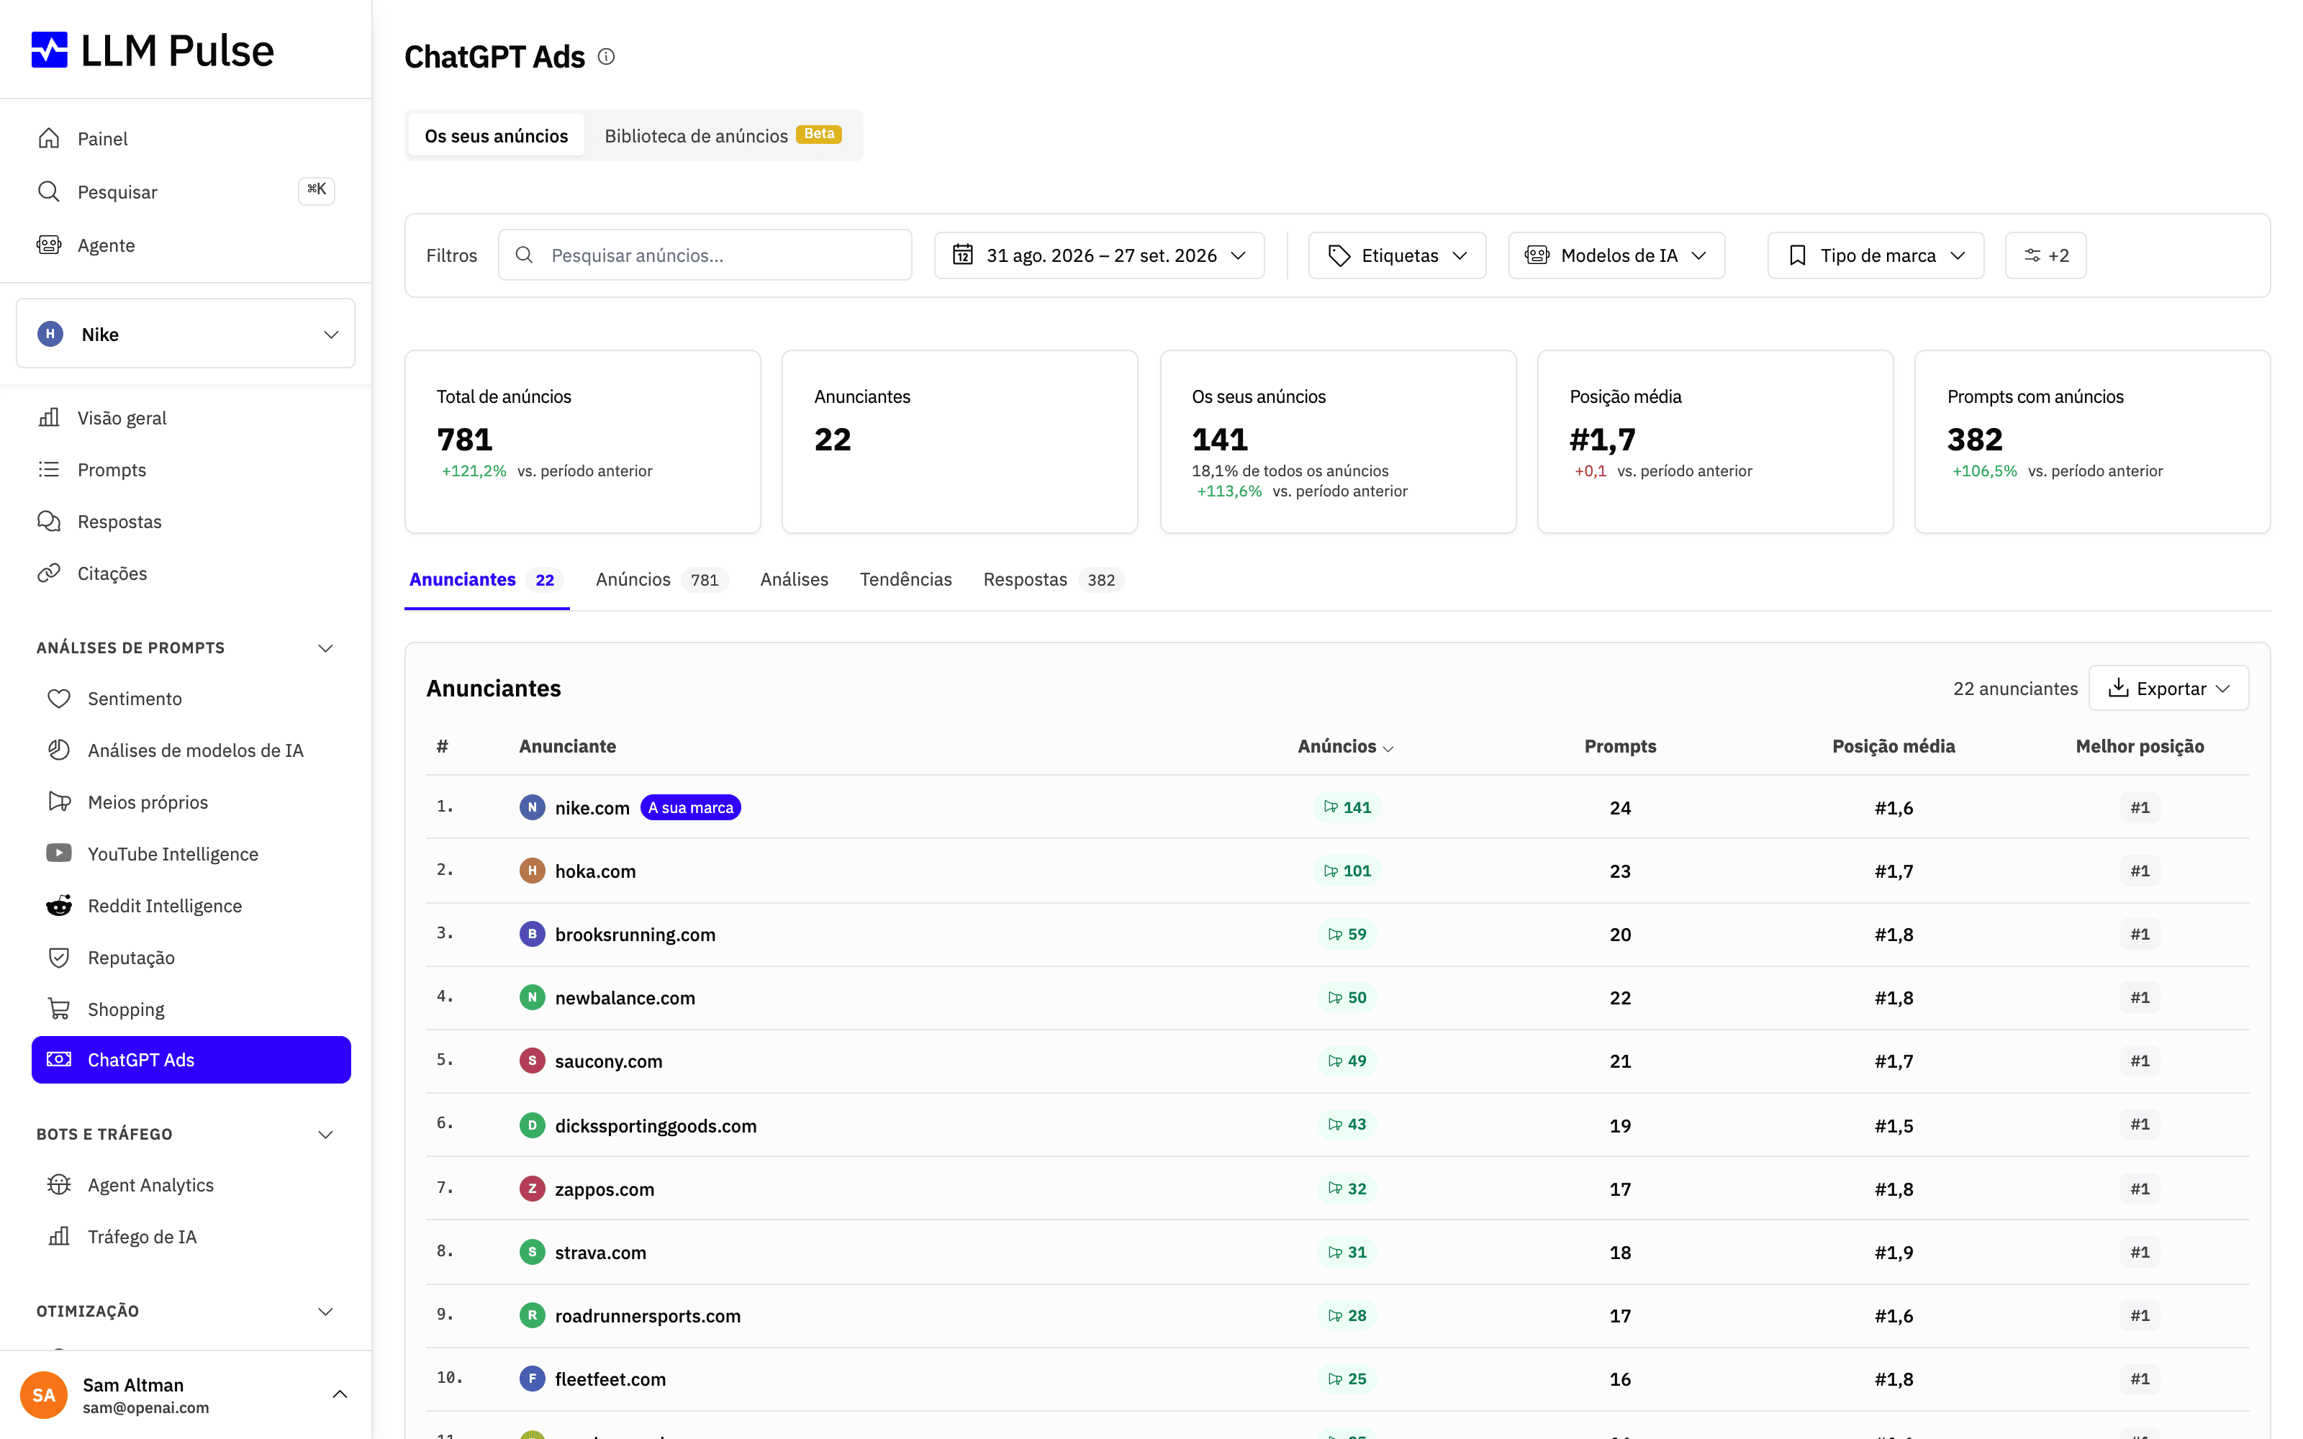The width and height of the screenshot is (2303, 1439).
Task: Click the Meios próprios flag icon
Action: 59,802
